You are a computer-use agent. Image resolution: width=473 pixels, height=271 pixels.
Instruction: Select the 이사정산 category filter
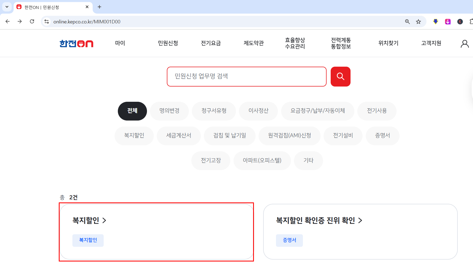coord(258,111)
